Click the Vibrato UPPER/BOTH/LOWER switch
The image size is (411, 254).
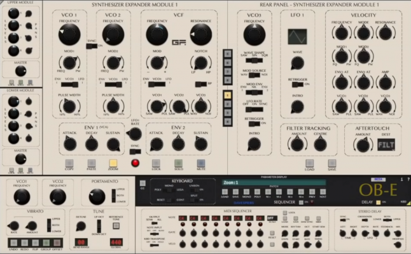[x=49, y=225]
